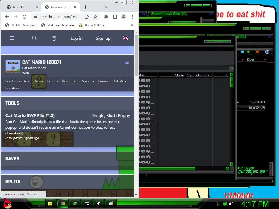Open the Paint taskbar icon
This screenshot has width=279, height=209.
pos(111,204)
